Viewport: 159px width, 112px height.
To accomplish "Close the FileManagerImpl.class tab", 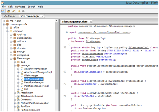I will pos(91,22).
